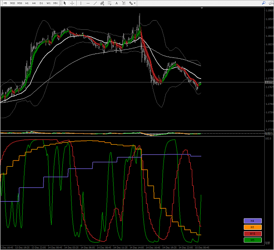Click the orange H1 legend button

coord(253,227)
